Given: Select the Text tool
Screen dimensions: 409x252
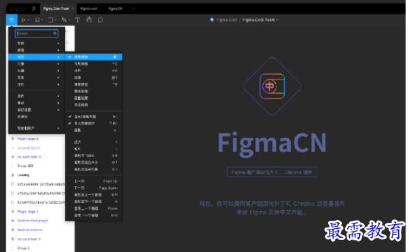Looking at the screenshot, I should (77, 20).
